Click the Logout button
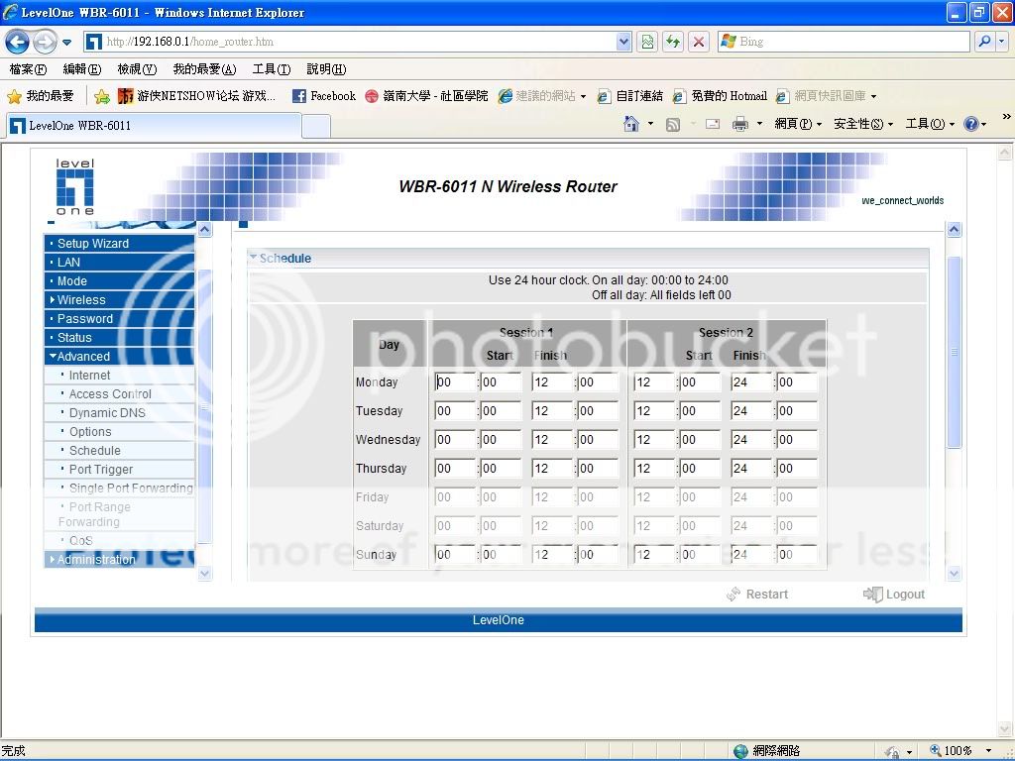 pos(895,595)
